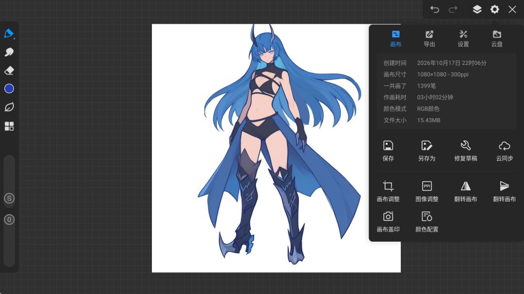524x294 pixels.
Task: Click the circled S button on left slider
Action: [x=9, y=198]
